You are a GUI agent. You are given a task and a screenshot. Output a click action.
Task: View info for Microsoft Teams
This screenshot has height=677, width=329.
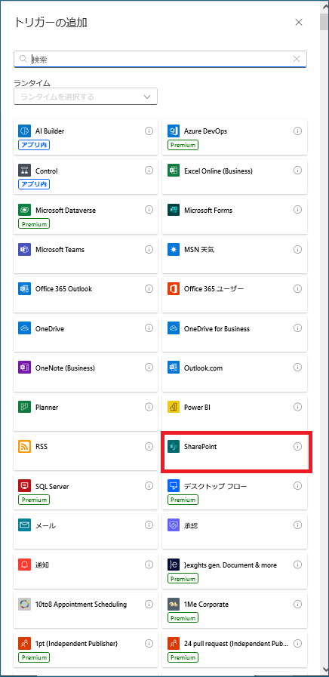coord(149,249)
